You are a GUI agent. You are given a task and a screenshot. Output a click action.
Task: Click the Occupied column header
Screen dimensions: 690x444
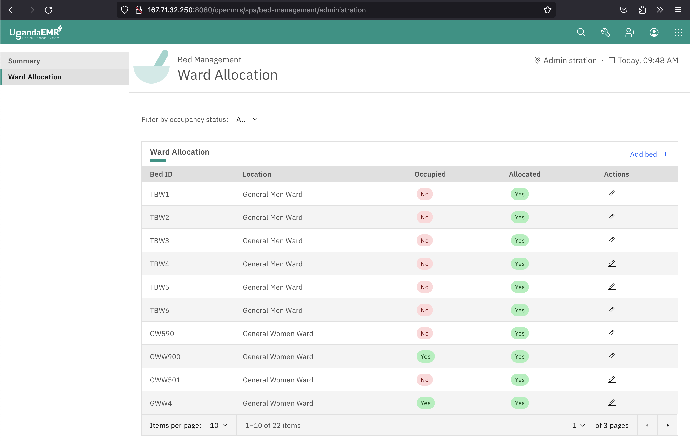coord(430,174)
